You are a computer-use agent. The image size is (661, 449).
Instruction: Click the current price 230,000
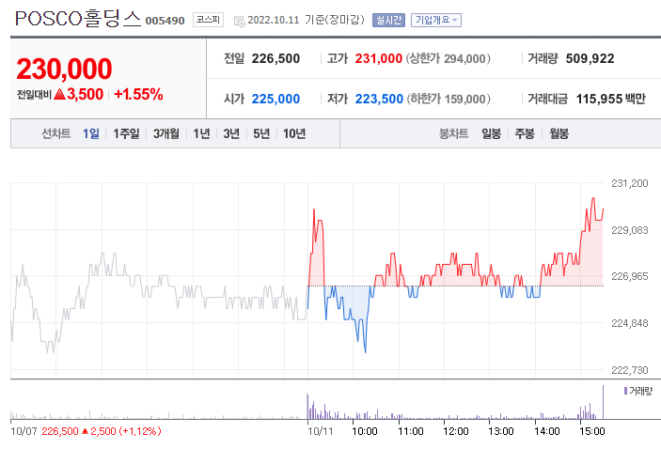pyautogui.click(x=64, y=69)
